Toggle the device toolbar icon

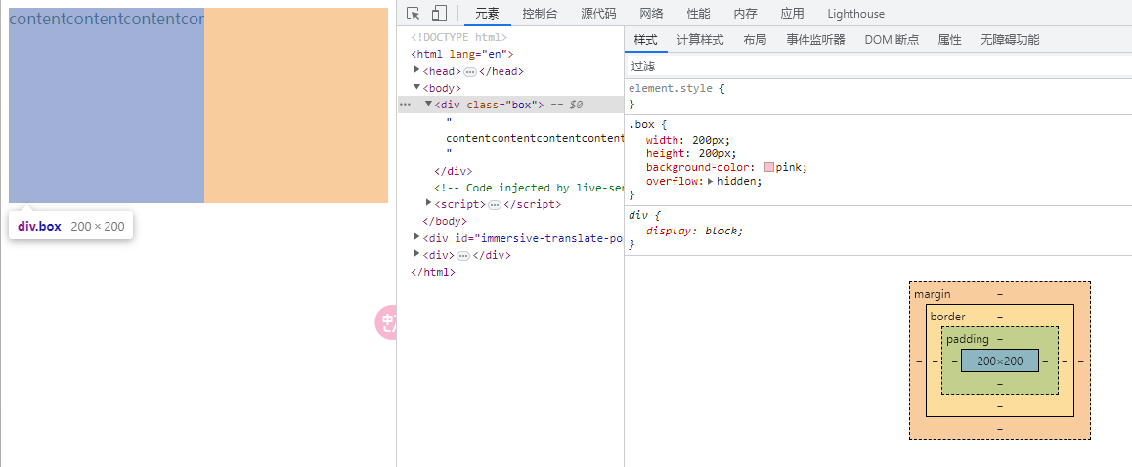(x=439, y=13)
